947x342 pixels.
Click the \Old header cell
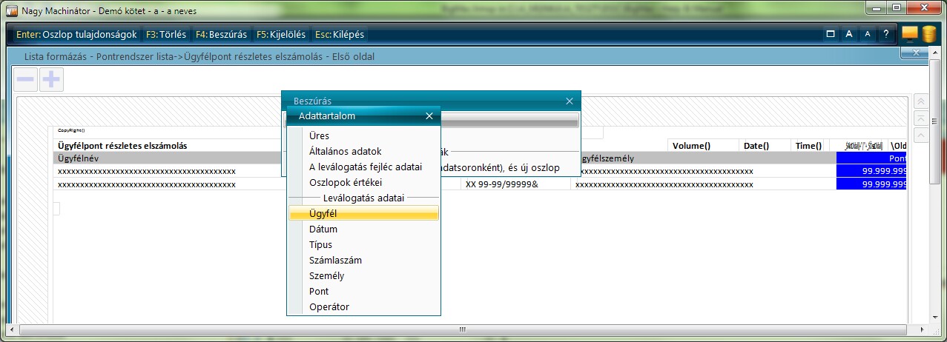(x=898, y=146)
